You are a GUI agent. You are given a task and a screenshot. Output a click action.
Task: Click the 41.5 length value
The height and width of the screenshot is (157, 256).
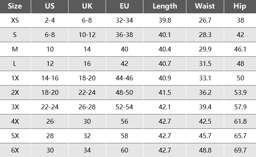[165, 93]
